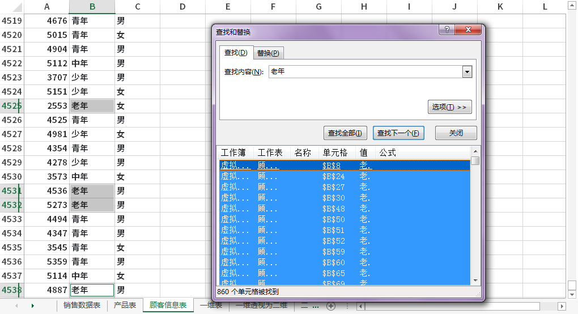Click the 公式 results column header

point(422,152)
